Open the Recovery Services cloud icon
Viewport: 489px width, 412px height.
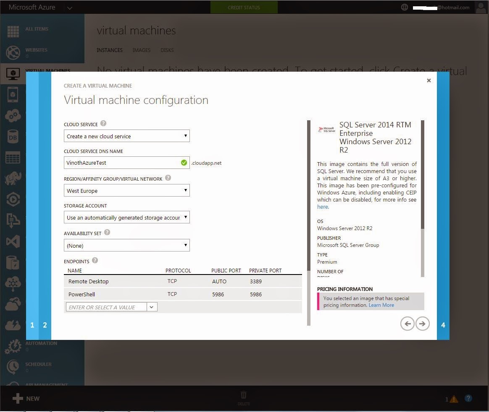click(13, 304)
